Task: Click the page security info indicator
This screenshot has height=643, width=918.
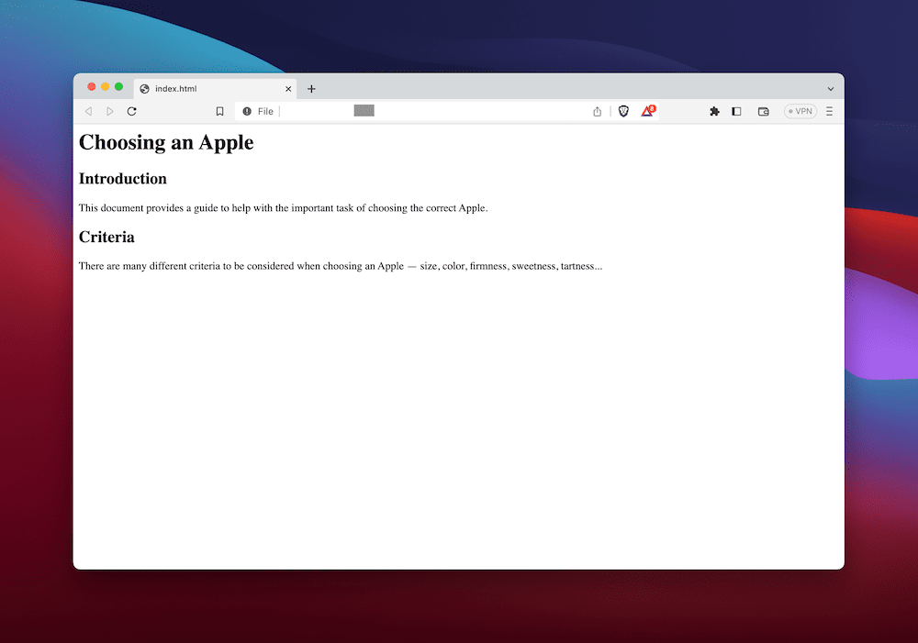Action: click(244, 111)
